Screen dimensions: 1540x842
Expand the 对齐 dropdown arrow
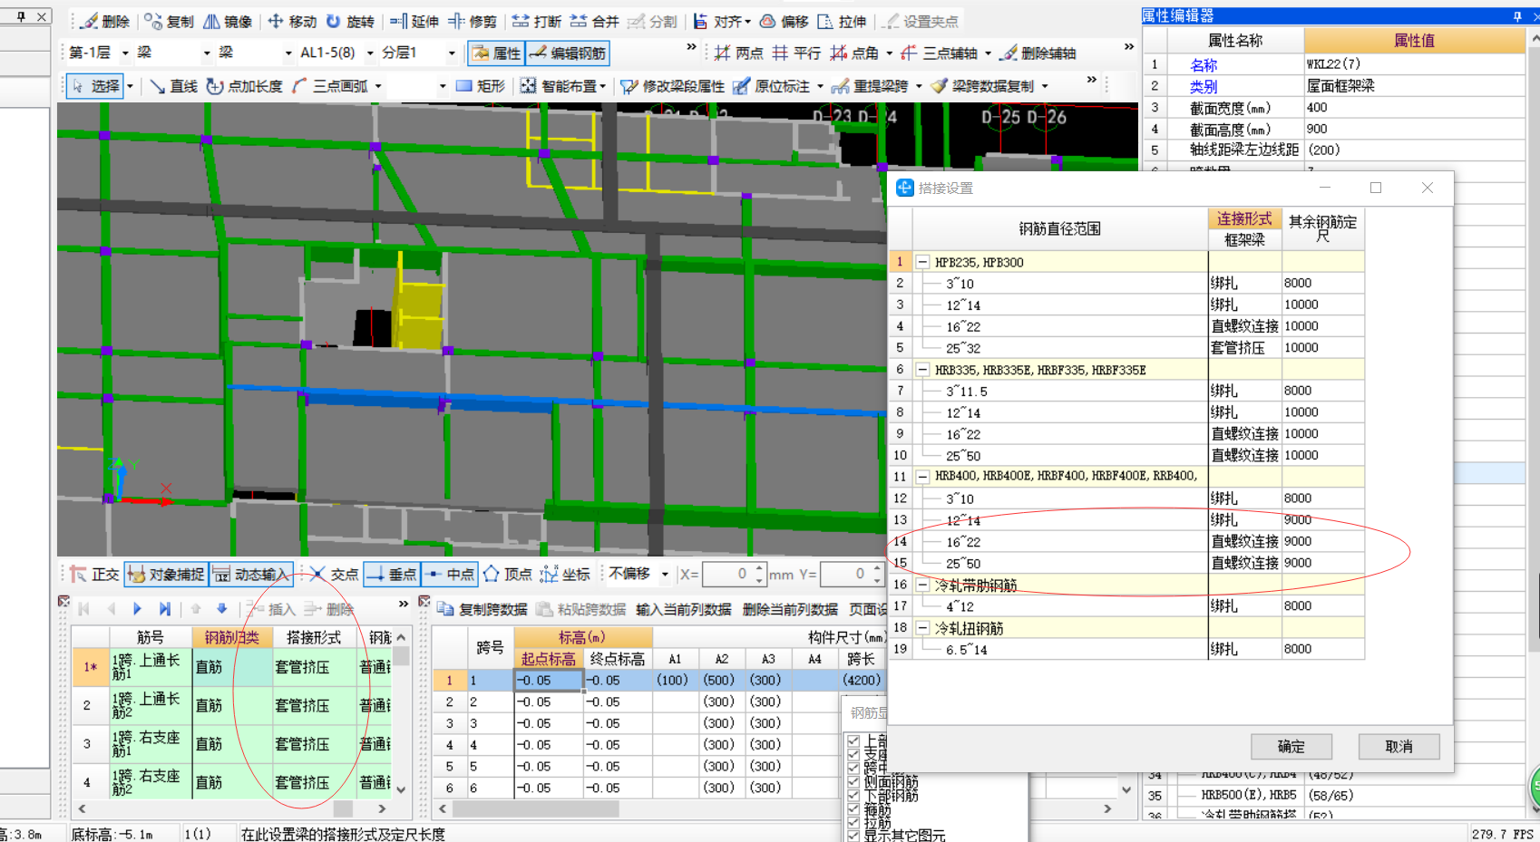click(748, 22)
